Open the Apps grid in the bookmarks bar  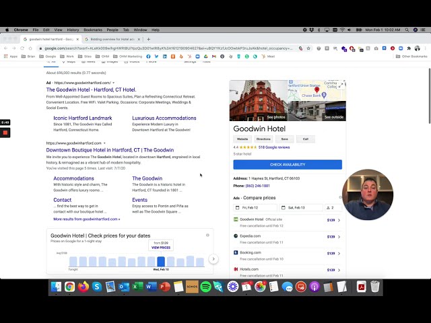point(11,57)
